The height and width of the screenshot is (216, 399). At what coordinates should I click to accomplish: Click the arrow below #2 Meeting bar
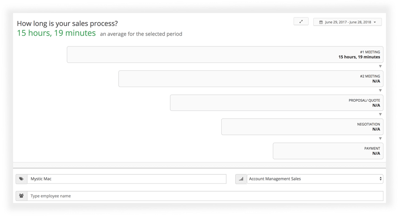click(x=380, y=90)
